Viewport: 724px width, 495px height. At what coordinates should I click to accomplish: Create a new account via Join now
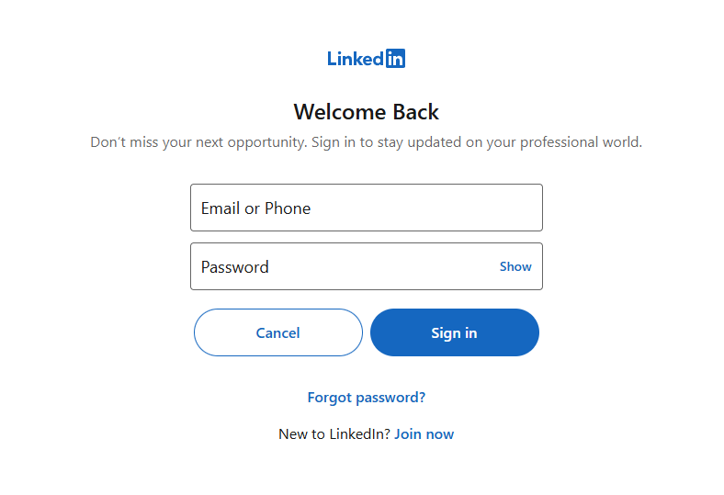424,433
